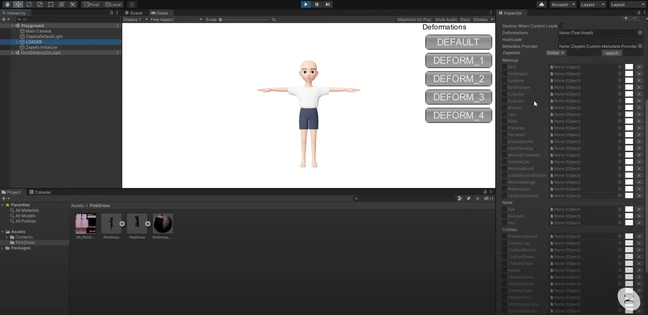Viewport: 648px width, 315px height.
Task: Open the Account dropdown
Action: 563,4
